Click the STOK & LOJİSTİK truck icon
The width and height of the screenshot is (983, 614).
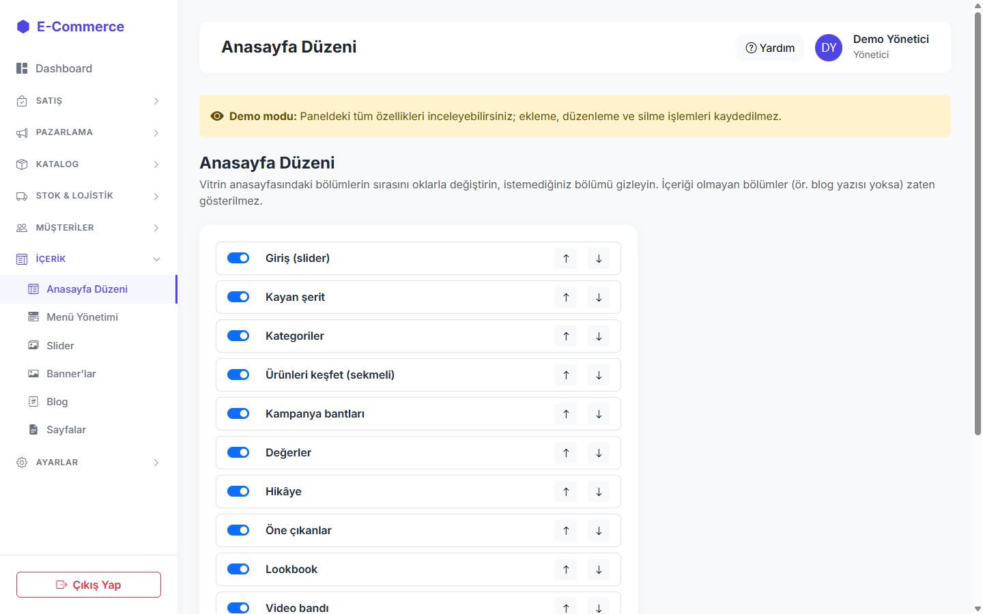click(22, 196)
